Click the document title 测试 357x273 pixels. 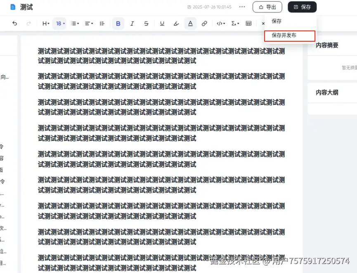click(x=26, y=7)
